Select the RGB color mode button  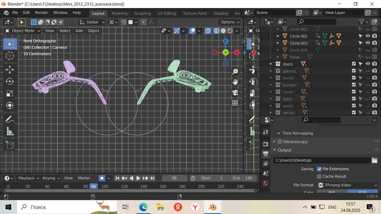click(x=362, y=192)
